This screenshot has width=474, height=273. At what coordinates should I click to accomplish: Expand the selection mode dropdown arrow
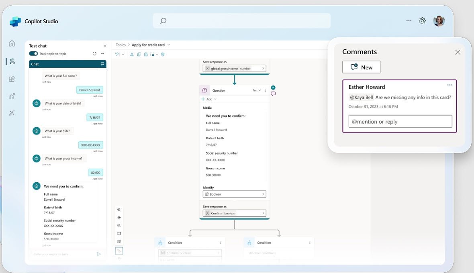(x=157, y=54)
